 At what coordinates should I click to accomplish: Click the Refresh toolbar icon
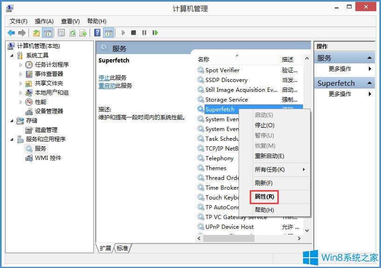(x=72, y=33)
